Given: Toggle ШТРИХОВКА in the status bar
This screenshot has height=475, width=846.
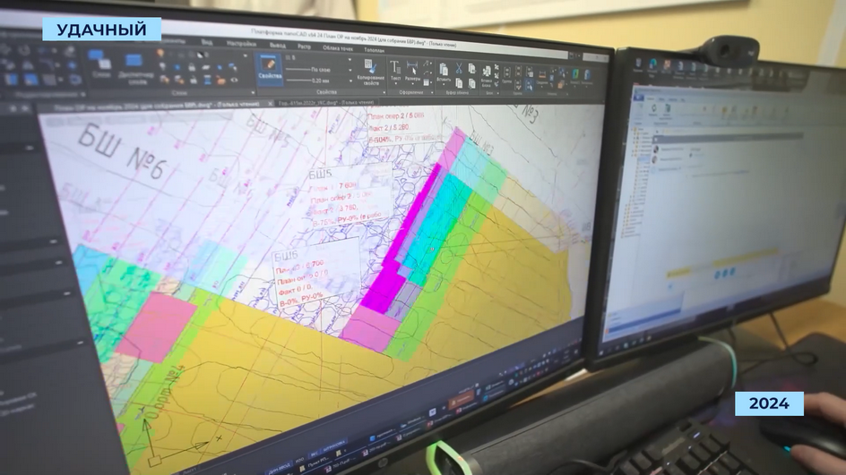Looking at the screenshot, I should click(334, 446).
